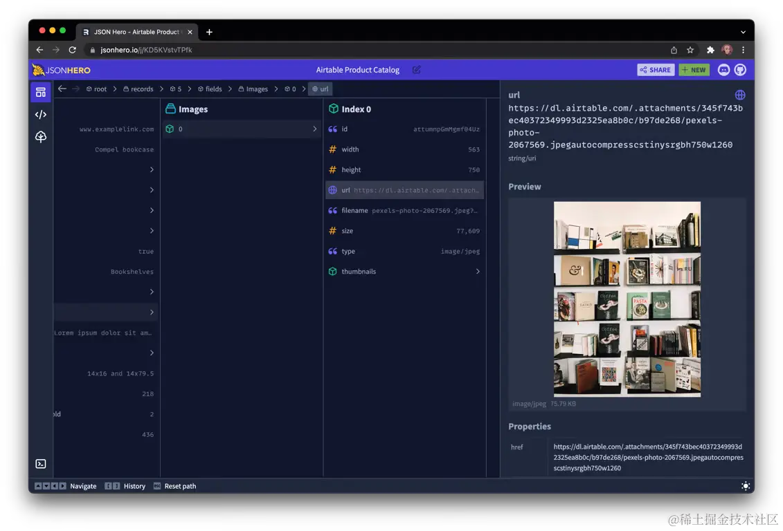Open the tab search dropdown arrow

(x=743, y=32)
